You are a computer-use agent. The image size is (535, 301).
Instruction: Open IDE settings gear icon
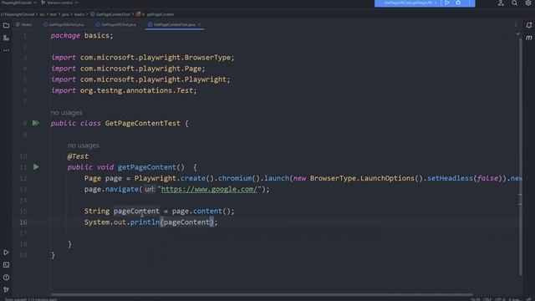point(527,3)
